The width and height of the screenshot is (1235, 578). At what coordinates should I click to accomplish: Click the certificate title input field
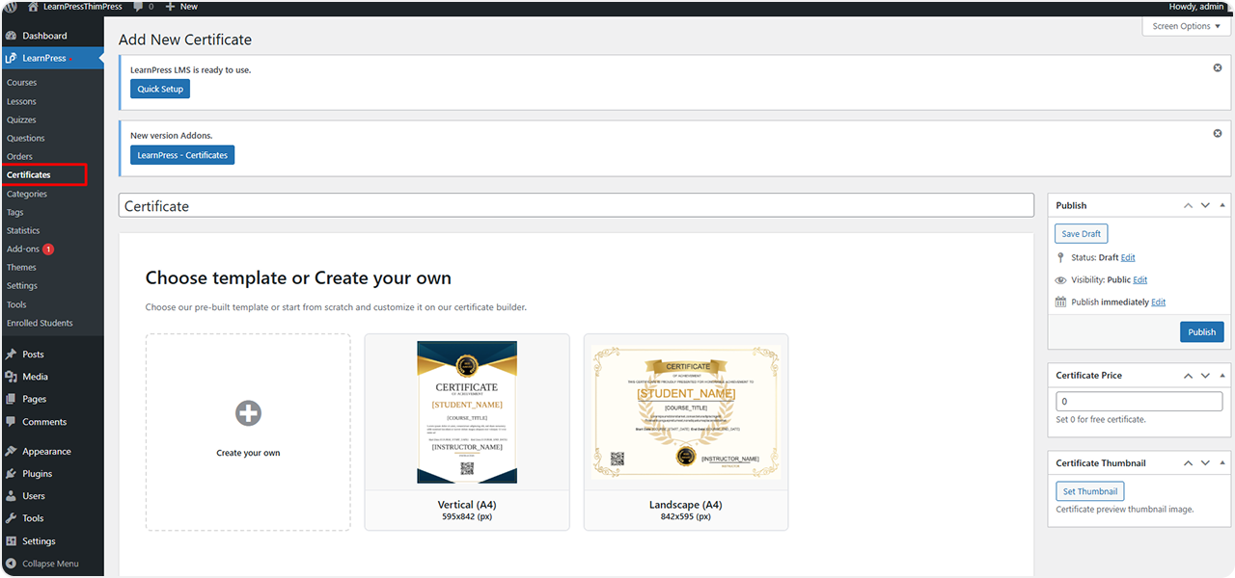(576, 205)
